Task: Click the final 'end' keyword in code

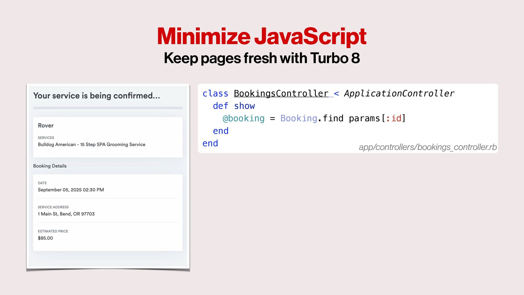Action: (210, 143)
